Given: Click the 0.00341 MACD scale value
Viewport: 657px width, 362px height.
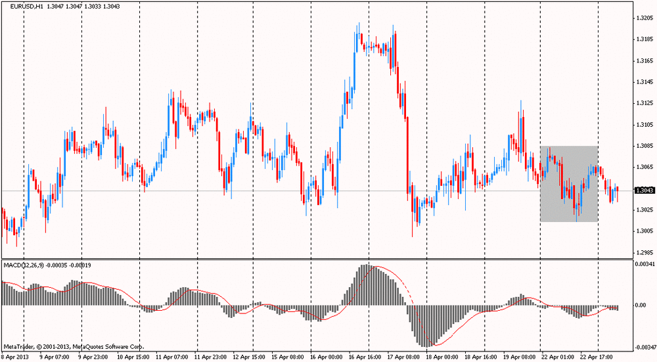Looking at the screenshot, I should (643, 263).
